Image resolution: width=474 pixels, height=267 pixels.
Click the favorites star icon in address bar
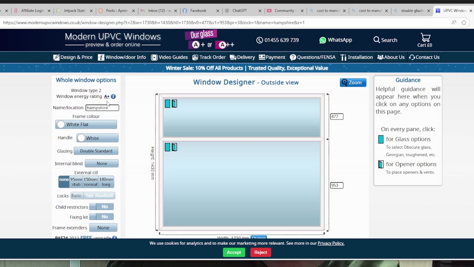point(464,23)
